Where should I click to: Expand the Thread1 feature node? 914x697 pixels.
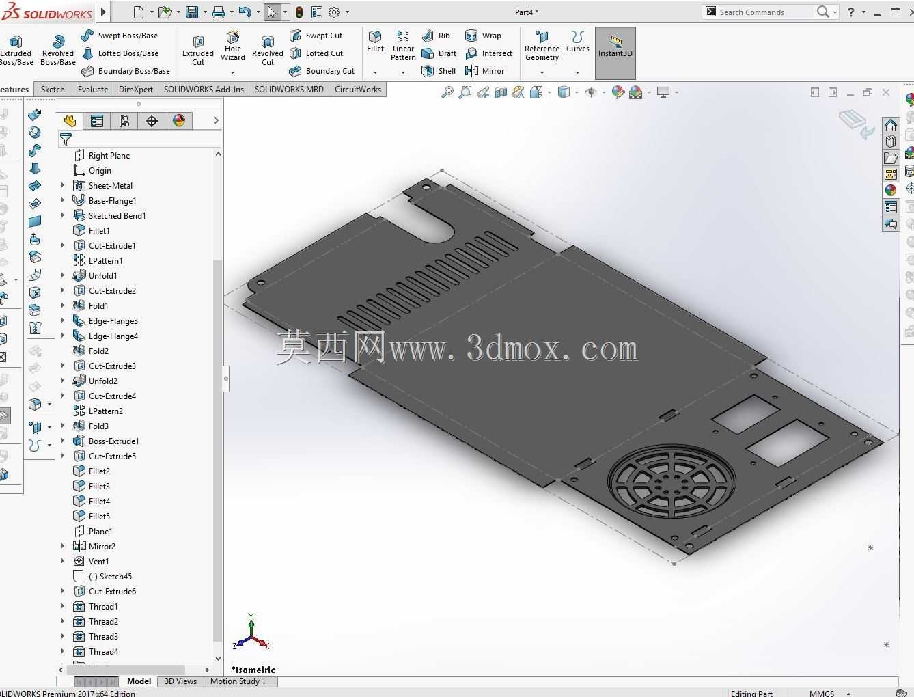tap(63, 606)
